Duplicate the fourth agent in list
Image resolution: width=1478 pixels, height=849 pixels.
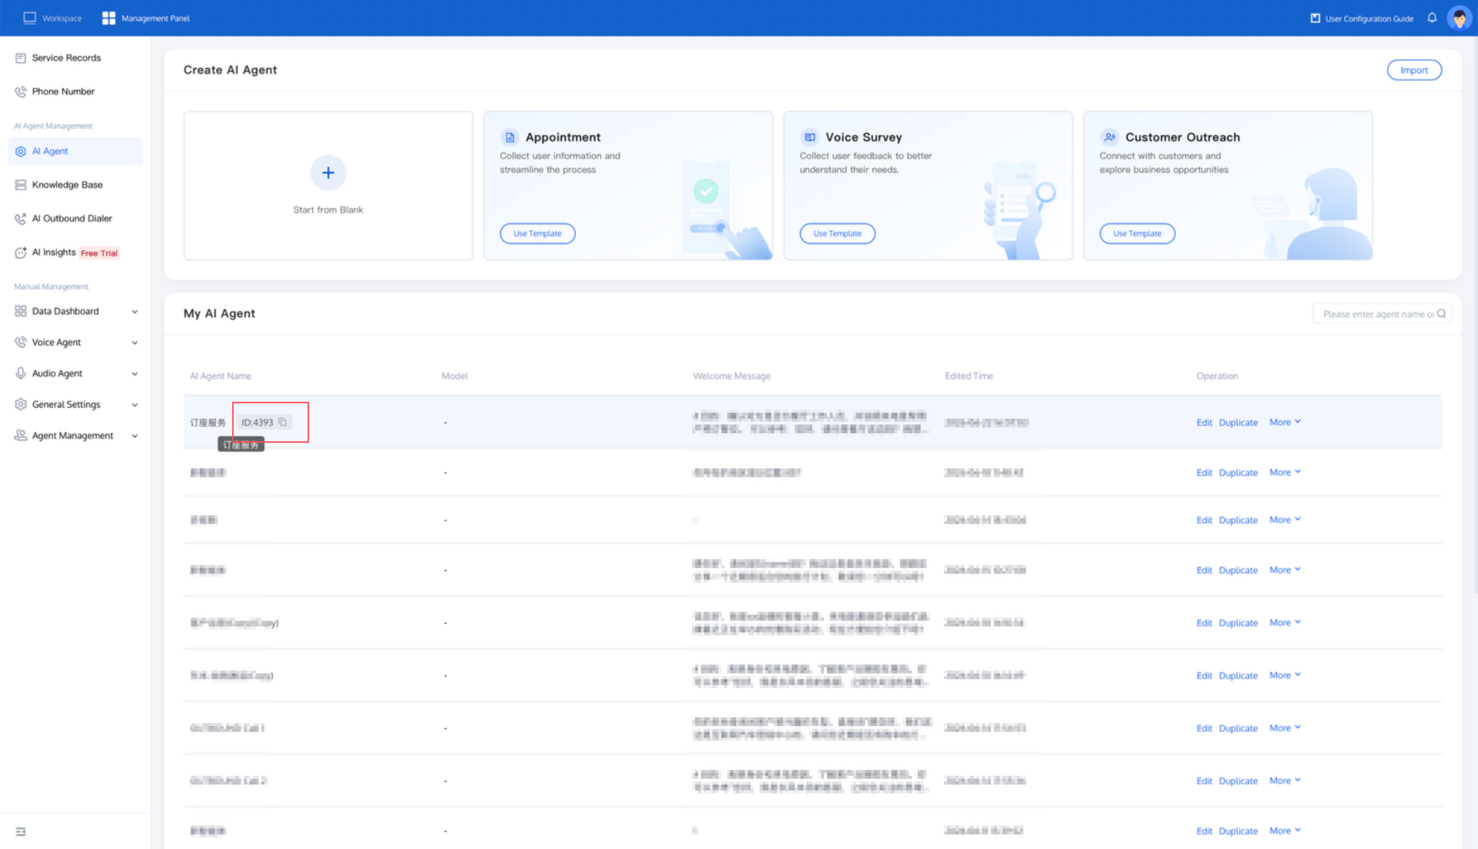pyautogui.click(x=1238, y=570)
